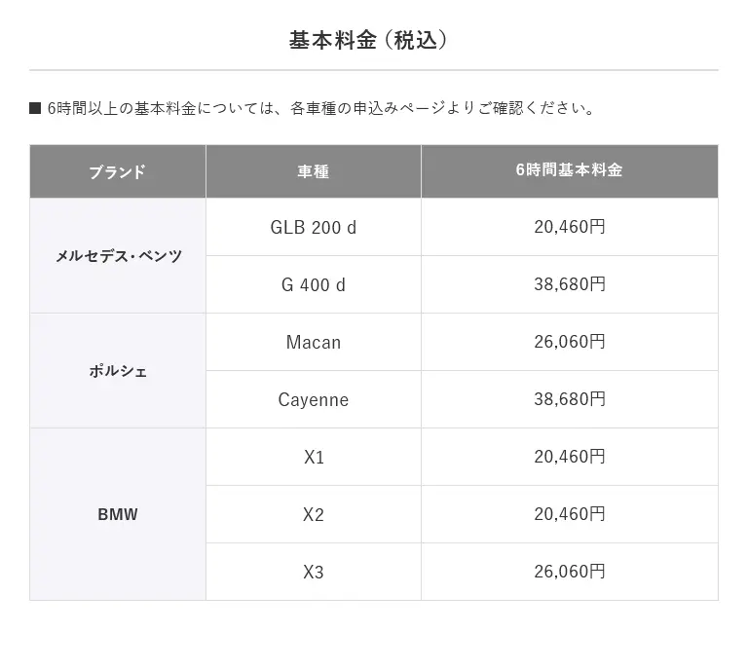748x669 pixels.
Task: Click the Cayenne price of 38,680円
Action: (x=569, y=399)
